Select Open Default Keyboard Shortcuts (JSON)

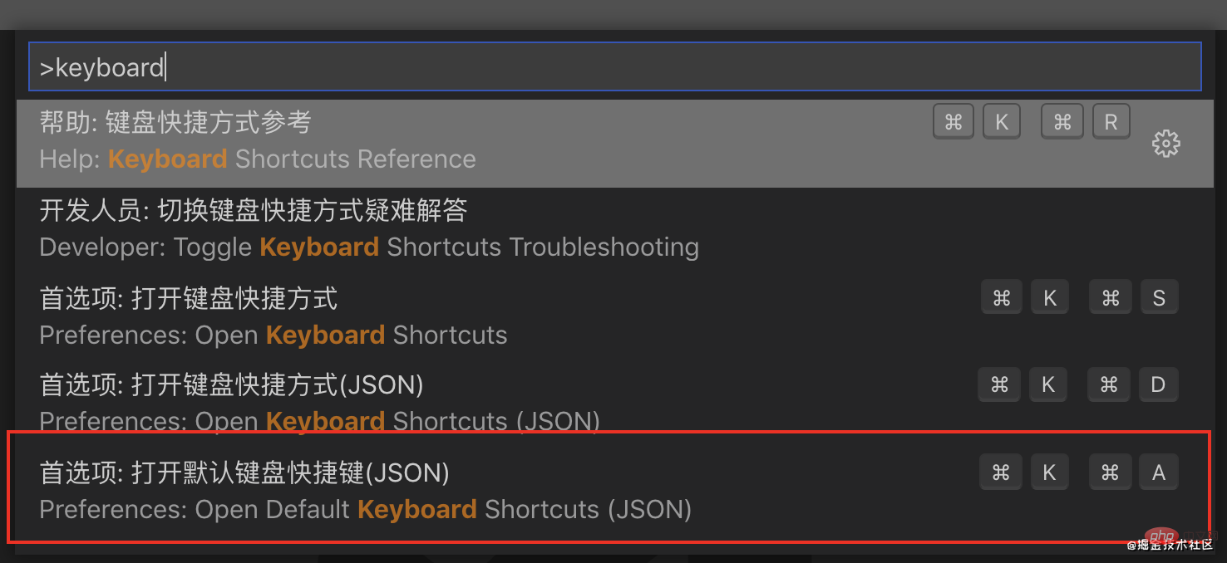tap(366, 490)
